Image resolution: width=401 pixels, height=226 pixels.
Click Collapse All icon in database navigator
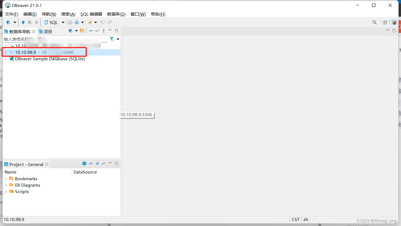[91, 31]
